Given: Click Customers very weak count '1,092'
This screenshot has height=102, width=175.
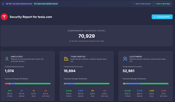Looking at the screenshot, I should click(x=163, y=91).
